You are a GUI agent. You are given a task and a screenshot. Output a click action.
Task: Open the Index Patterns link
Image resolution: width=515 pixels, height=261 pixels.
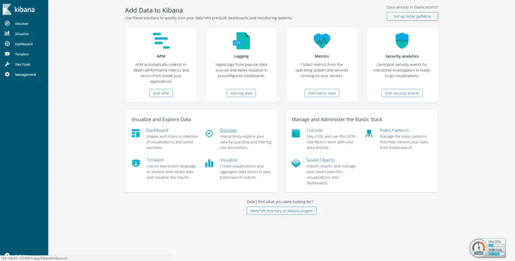tap(394, 130)
